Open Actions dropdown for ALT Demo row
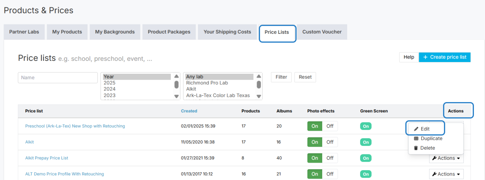This screenshot has width=485, height=180. [x=446, y=174]
